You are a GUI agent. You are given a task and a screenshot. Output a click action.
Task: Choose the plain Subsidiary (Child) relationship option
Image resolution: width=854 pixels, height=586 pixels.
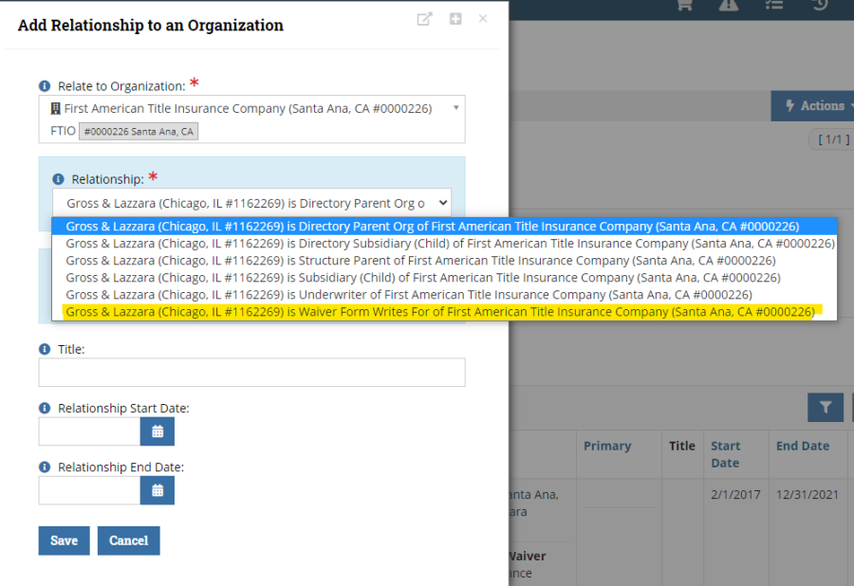444,278
